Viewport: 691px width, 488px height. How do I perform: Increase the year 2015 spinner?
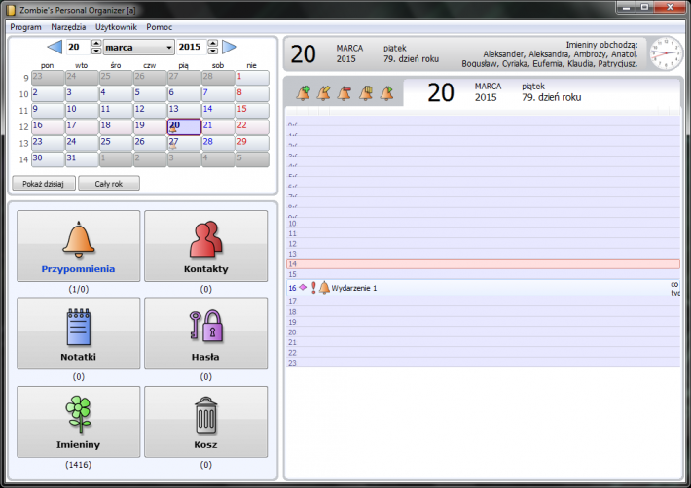(212, 43)
